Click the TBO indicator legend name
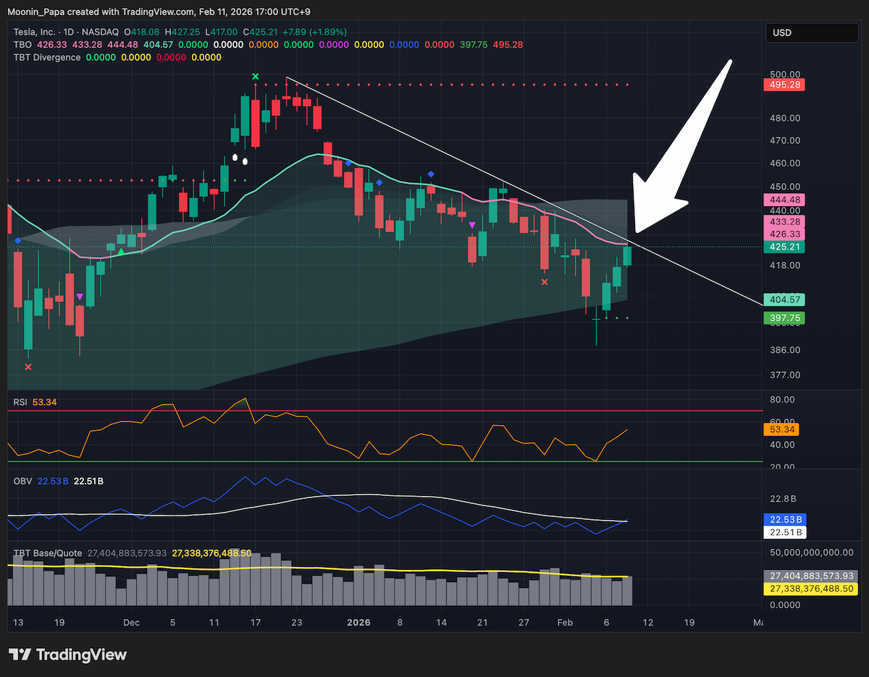Viewport: 869px width, 677px height. pyautogui.click(x=22, y=45)
